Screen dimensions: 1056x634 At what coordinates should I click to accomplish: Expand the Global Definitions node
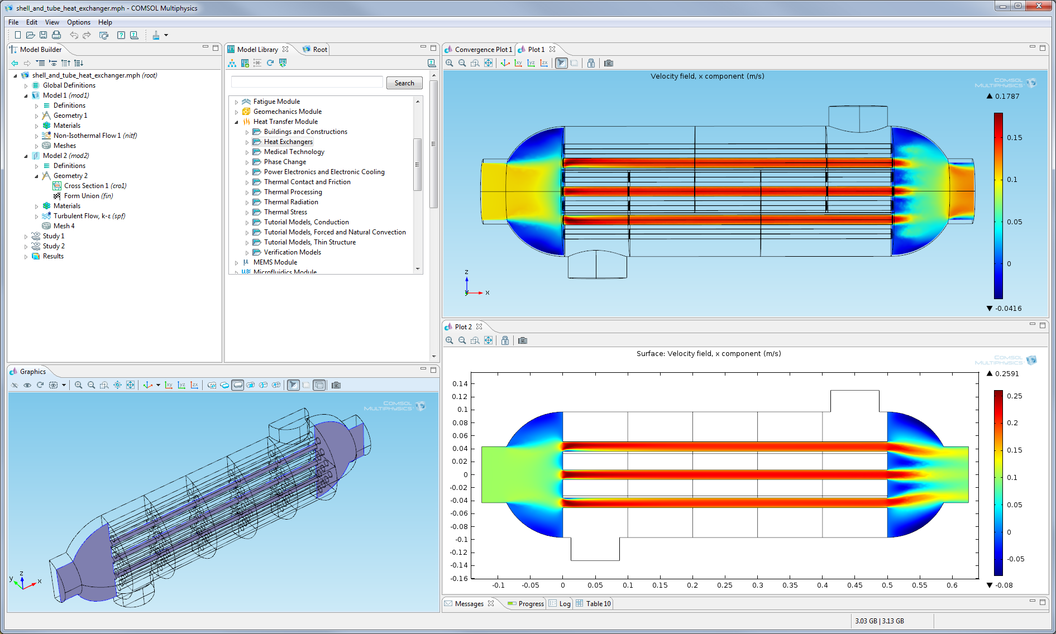(26, 86)
